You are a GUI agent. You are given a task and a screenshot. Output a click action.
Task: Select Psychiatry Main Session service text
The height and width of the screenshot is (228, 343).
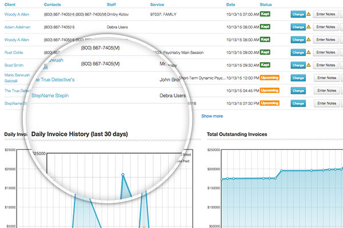(184, 52)
